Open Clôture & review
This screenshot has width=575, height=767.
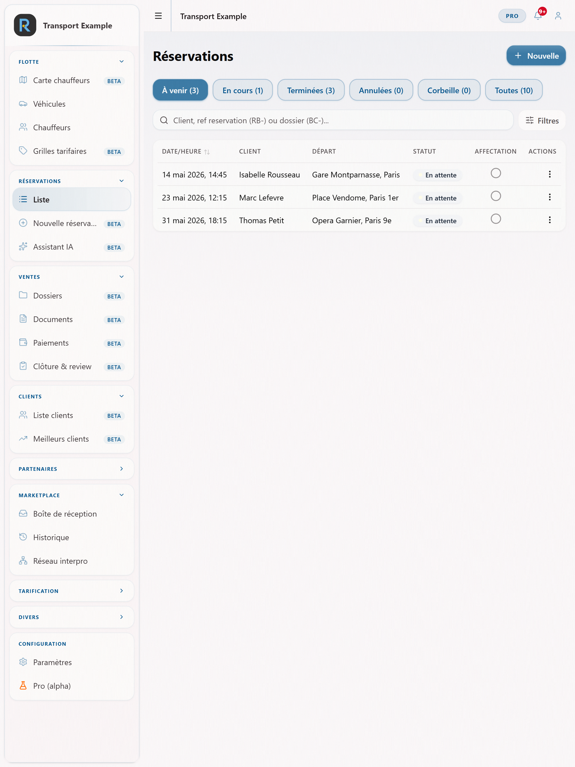point(72,366)
